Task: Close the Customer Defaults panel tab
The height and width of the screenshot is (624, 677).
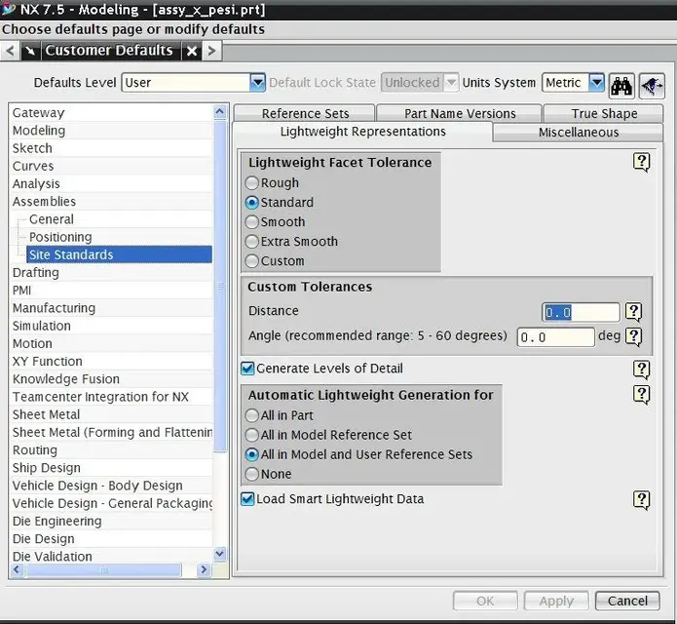Action: pos(192,51)
